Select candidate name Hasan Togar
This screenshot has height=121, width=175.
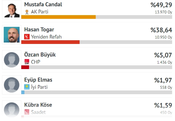[x=39, y=30]
